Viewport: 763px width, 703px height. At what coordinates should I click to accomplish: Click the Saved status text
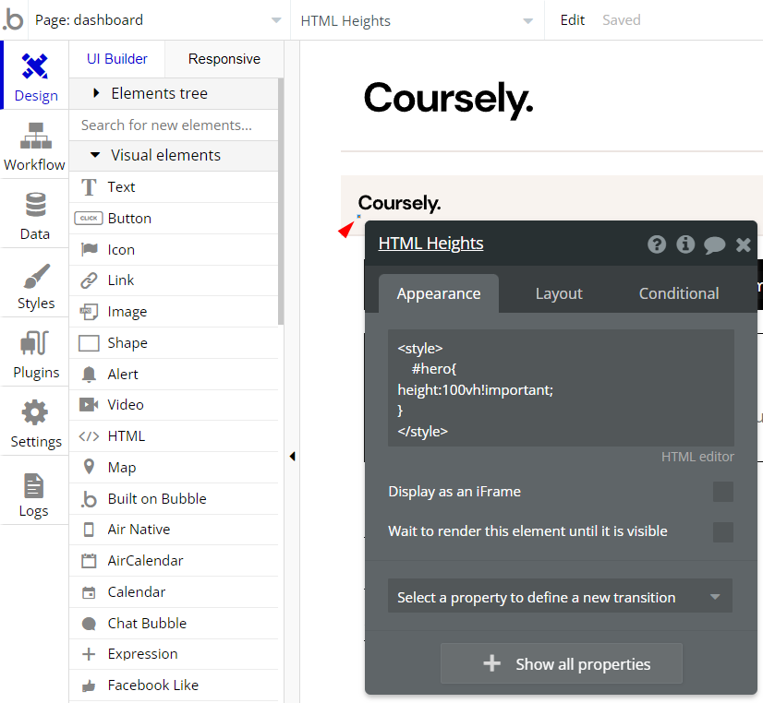(x=622, y=20)
